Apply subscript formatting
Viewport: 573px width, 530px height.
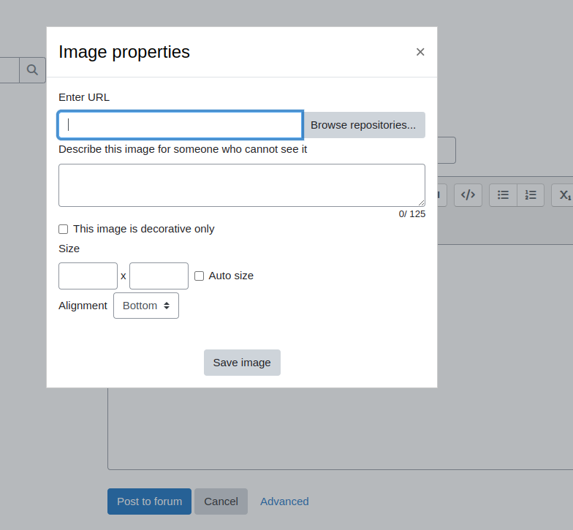(564, 194)
